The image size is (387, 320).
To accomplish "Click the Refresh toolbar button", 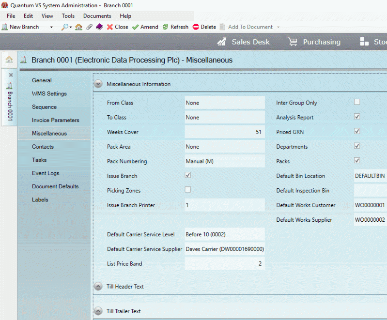I will tap(175, 27).
